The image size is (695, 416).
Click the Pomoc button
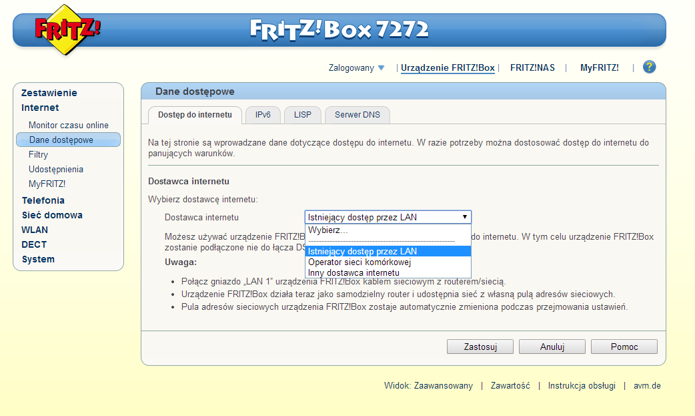coord(624,347)
